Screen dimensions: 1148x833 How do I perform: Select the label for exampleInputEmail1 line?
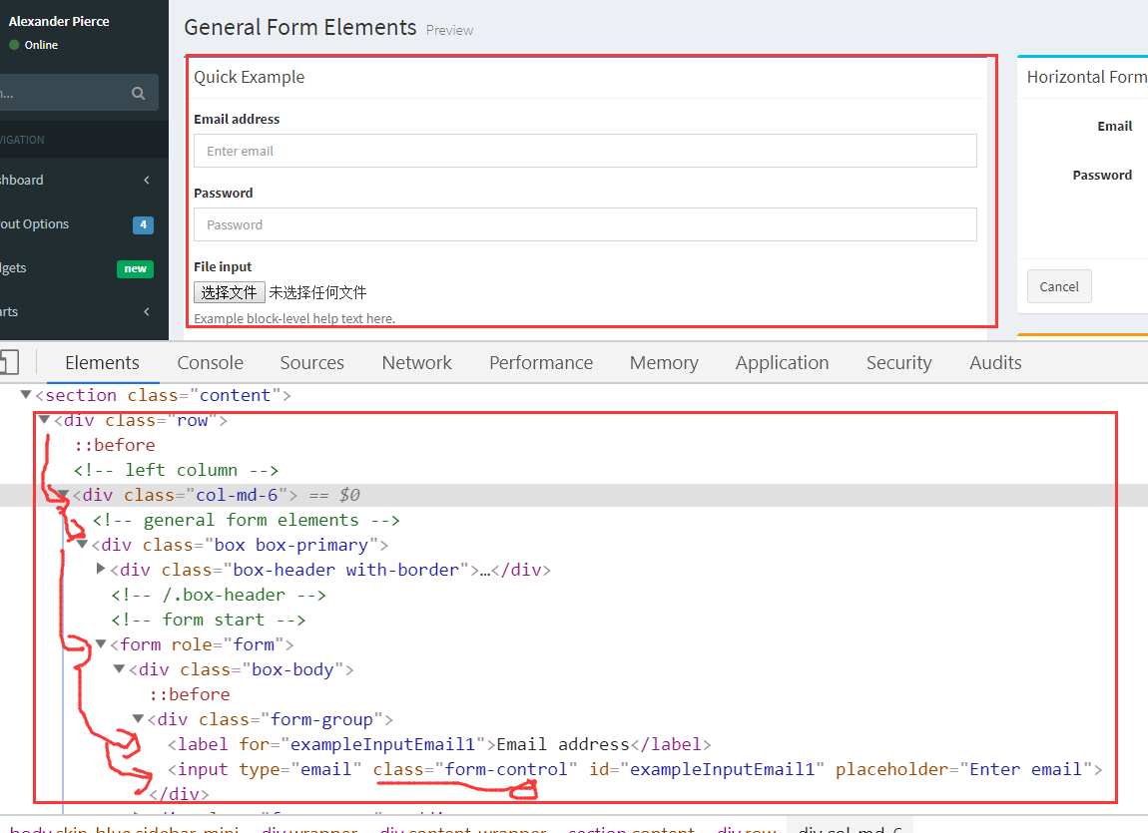click(x=439, y=744)
